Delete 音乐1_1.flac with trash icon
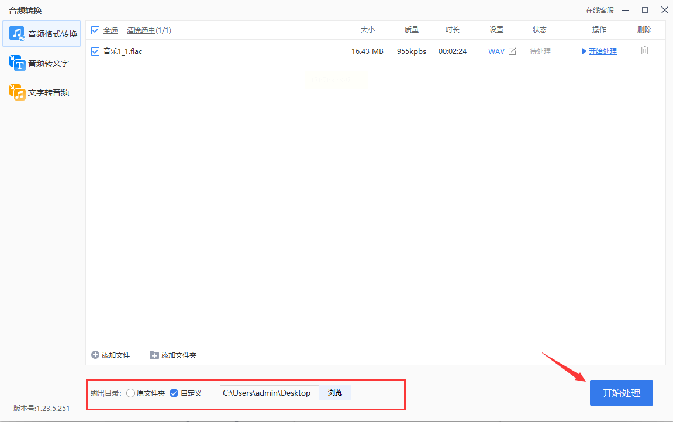This screenshot has height=422, width=673. (x=645, y=50)
